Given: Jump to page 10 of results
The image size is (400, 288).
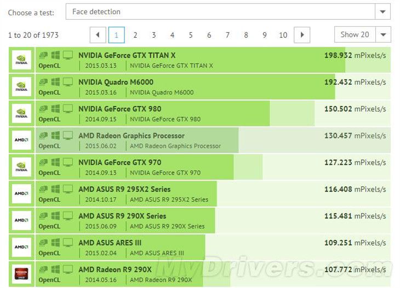Looking at the screenshot, I should pos(283,35).
